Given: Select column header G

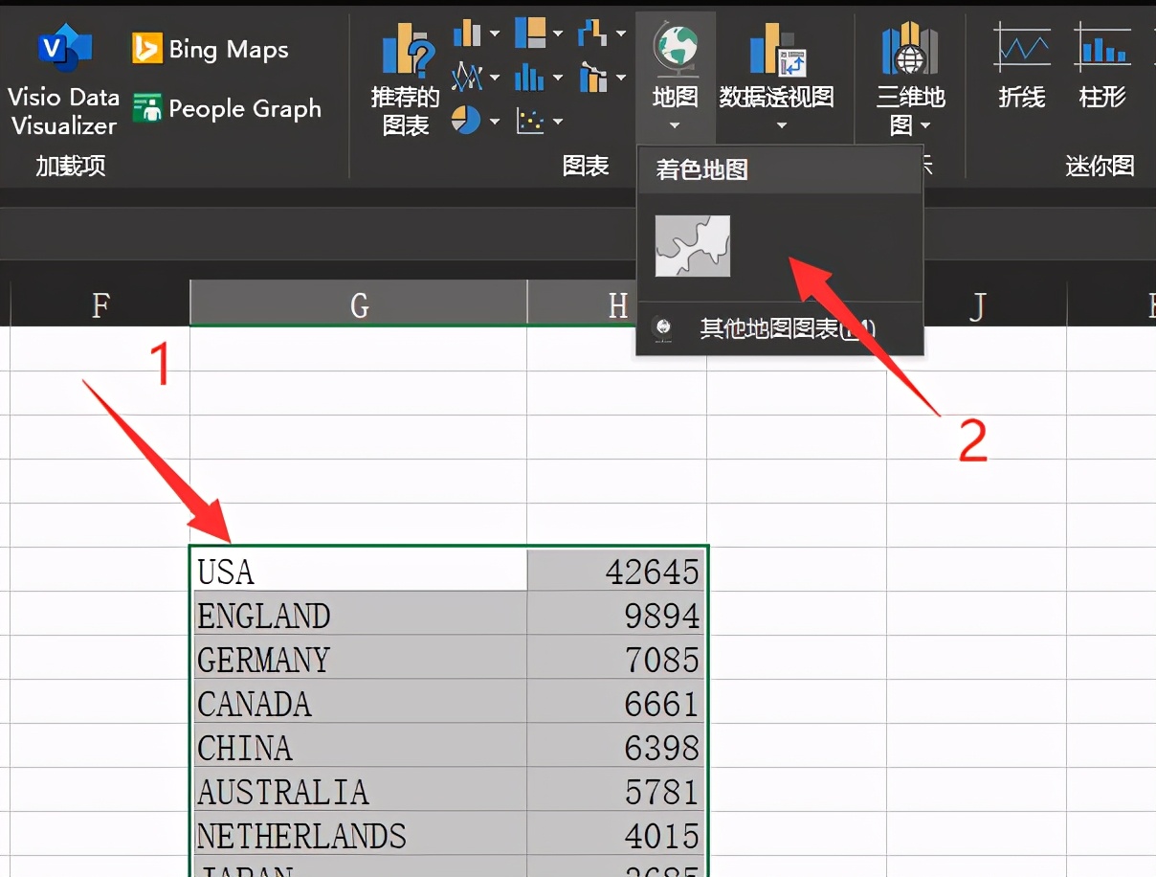Looking at the screenshot, I should (x=359, y=304).
